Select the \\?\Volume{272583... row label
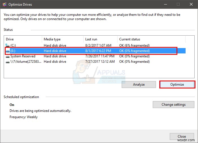The height and width of the screenshot is (143, 198). 26,62
